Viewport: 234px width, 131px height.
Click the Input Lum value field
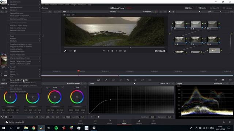(x=152, y=117)
